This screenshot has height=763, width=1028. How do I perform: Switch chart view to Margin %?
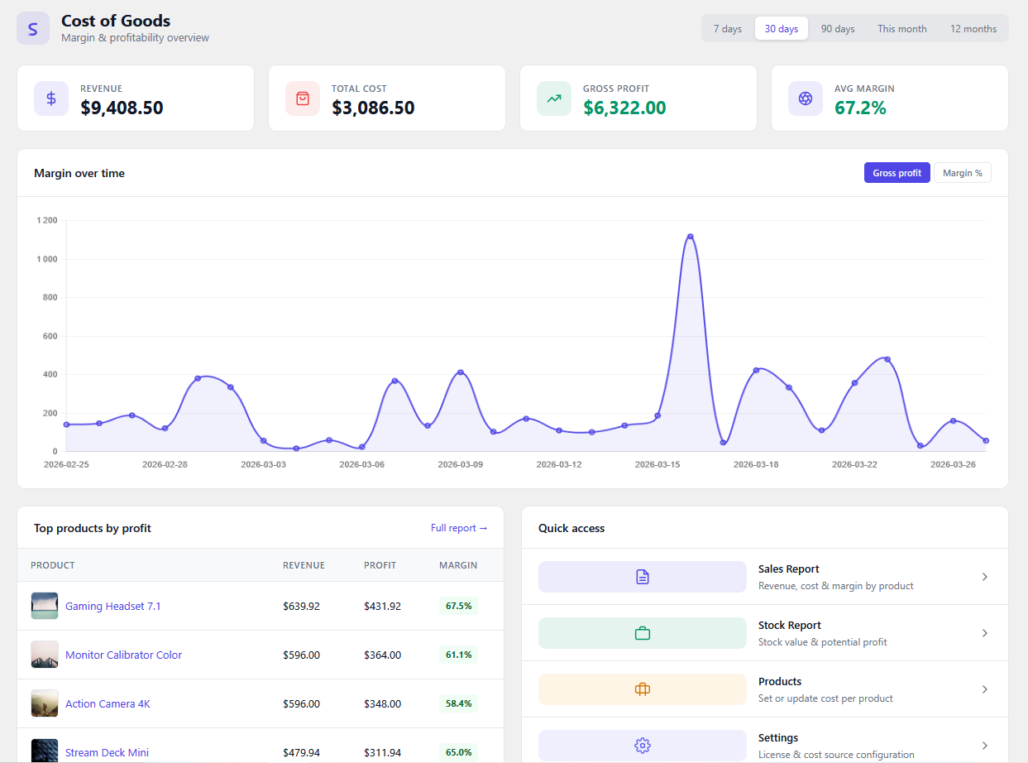click(x=962, y=172)
